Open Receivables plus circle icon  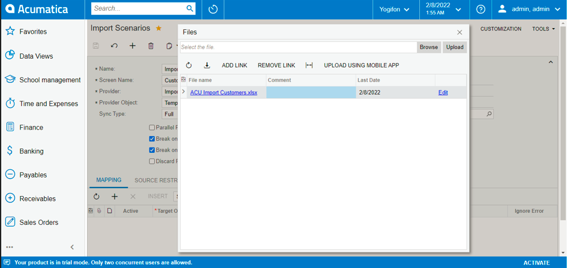10,198
